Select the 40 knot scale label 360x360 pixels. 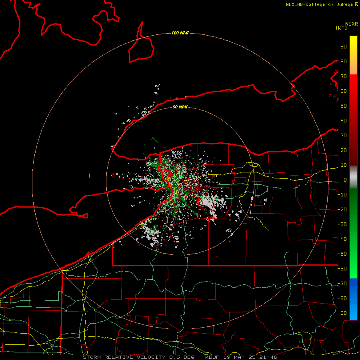(x=344, y=121)
